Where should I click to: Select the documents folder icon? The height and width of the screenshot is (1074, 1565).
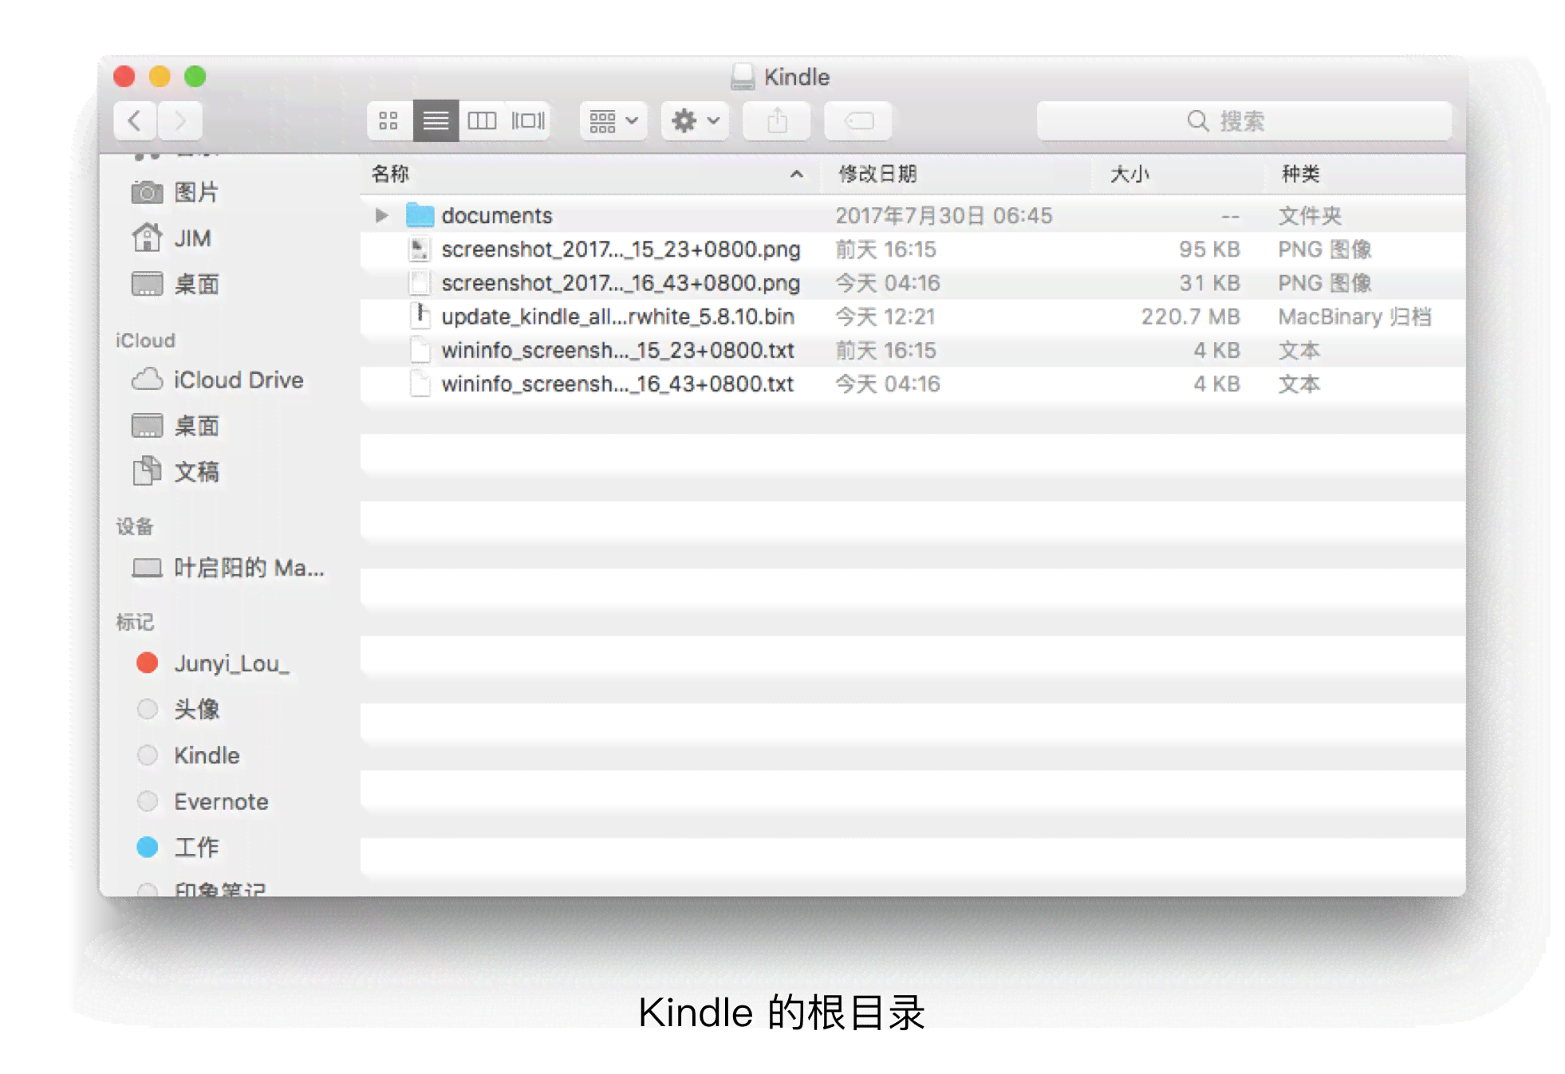[x=420, y=215]
